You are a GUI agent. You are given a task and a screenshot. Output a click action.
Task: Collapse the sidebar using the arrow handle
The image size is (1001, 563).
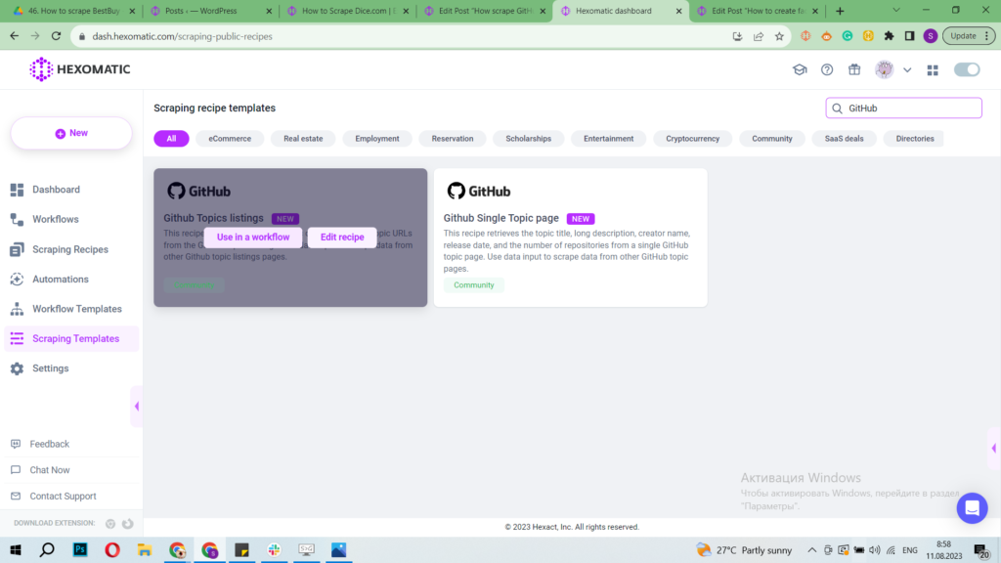138,406
